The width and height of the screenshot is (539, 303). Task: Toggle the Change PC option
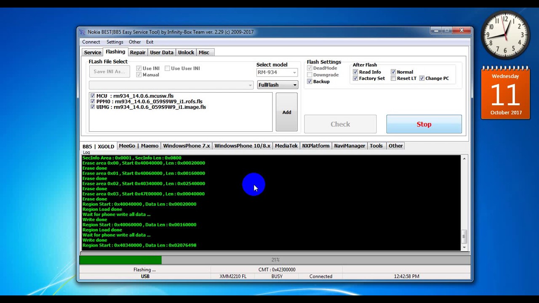(x=422, y=78)
